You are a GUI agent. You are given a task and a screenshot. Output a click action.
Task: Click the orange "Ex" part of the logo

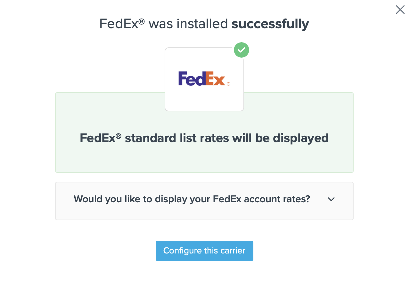point(215,79)
